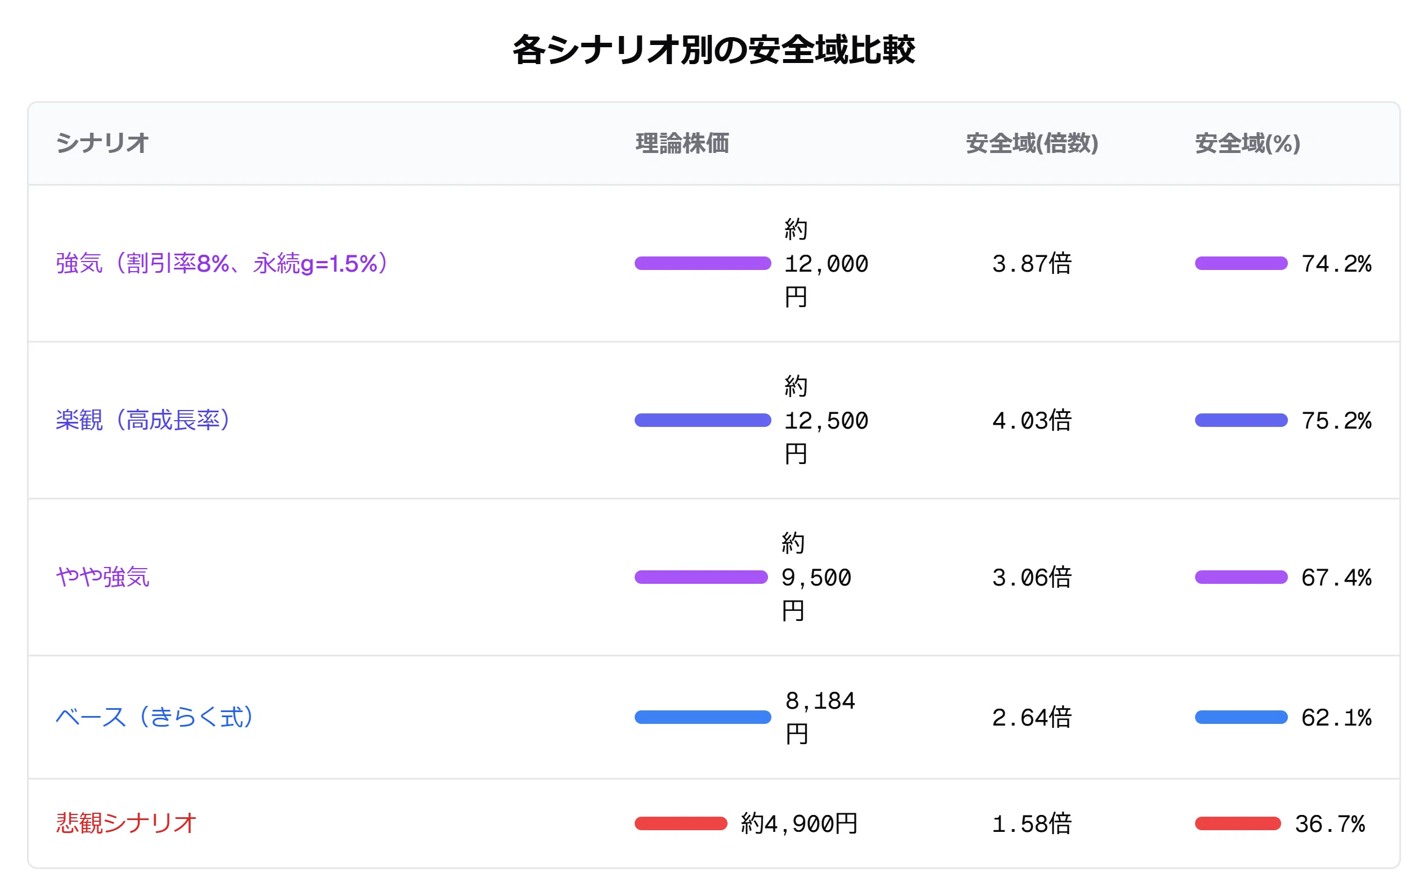Select the 強気（割引率8%、永続g=1.5%） scenario label
The image size is (1428, 896).
coord(222,263)
